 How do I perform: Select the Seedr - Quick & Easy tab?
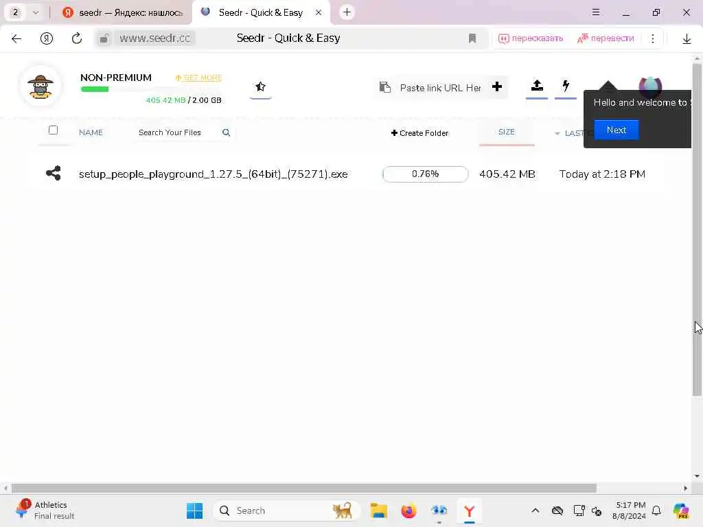260,12
